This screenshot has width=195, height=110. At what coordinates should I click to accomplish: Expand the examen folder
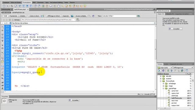pyautogui.click(x=161, y=79)
